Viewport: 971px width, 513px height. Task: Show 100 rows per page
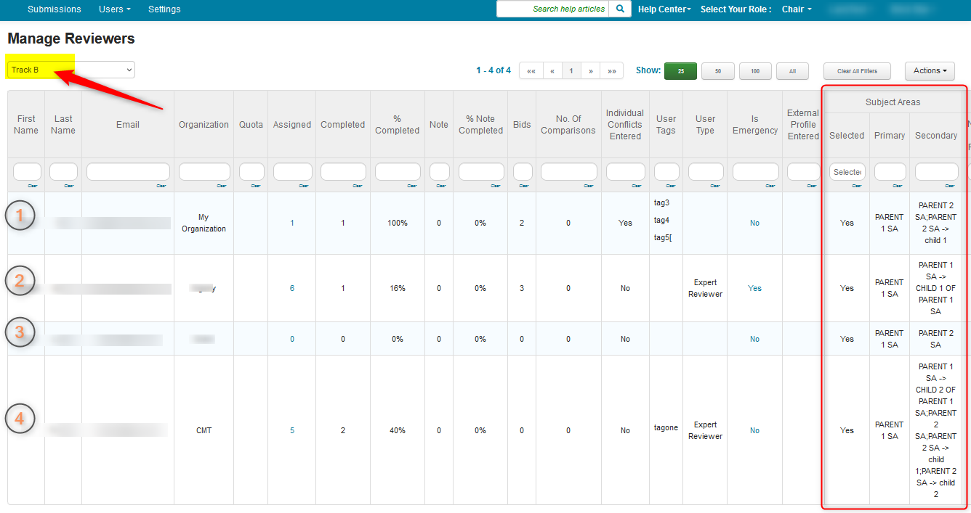click(x=755, y=71)
